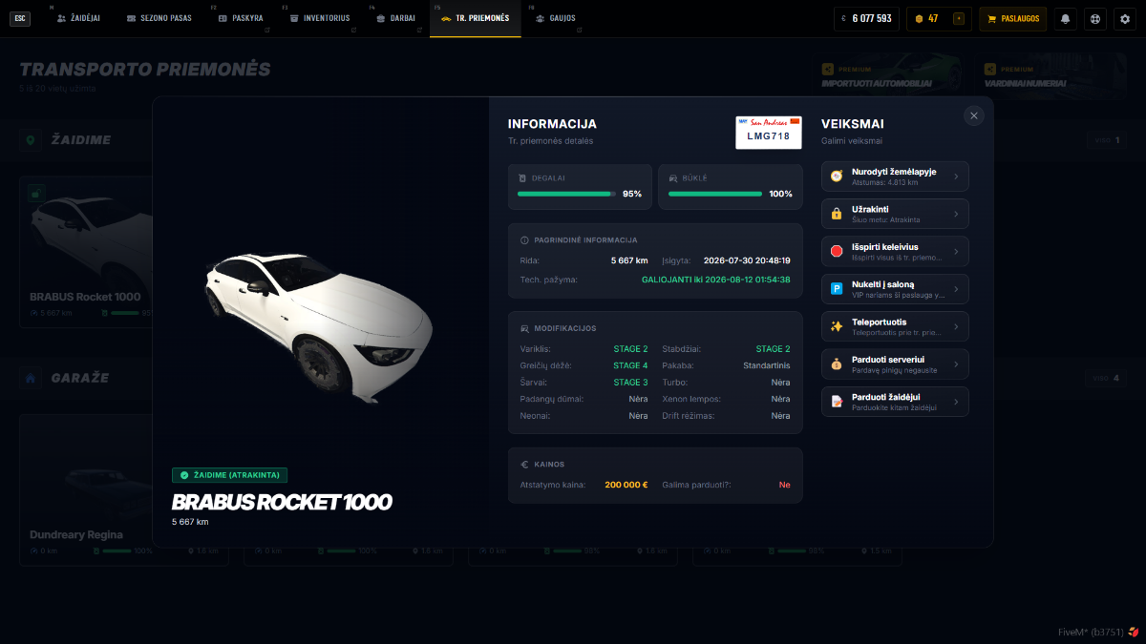The height and width of the screenshot is (644, 1146).
Task: Click the 6 077 593 money balance
Action: (x=866, y=18)
